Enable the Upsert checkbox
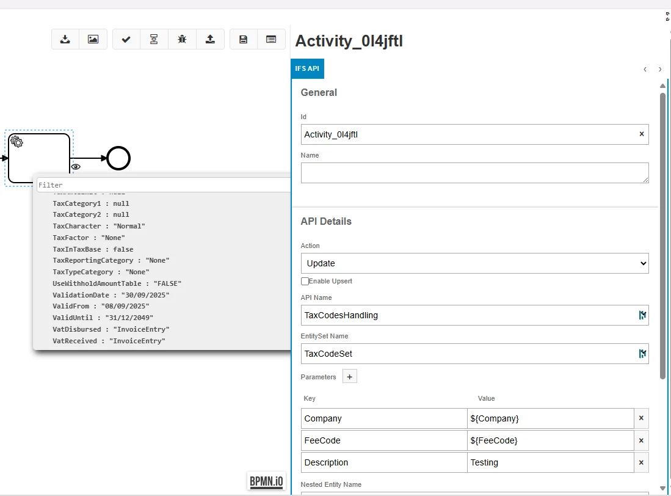 [305, 281]
